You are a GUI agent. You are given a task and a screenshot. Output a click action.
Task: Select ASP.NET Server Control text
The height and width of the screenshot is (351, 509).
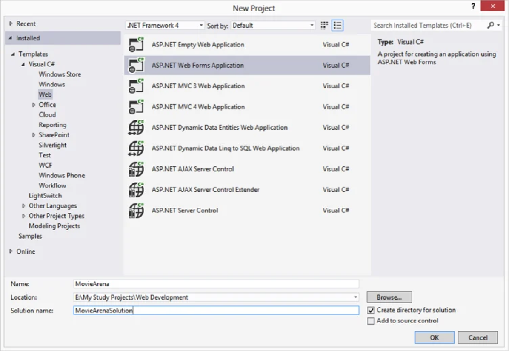[x=185, y=211]
